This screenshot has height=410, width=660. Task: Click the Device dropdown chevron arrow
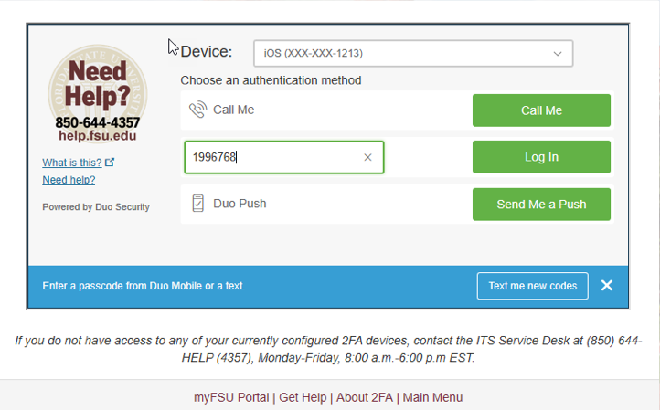558,54
